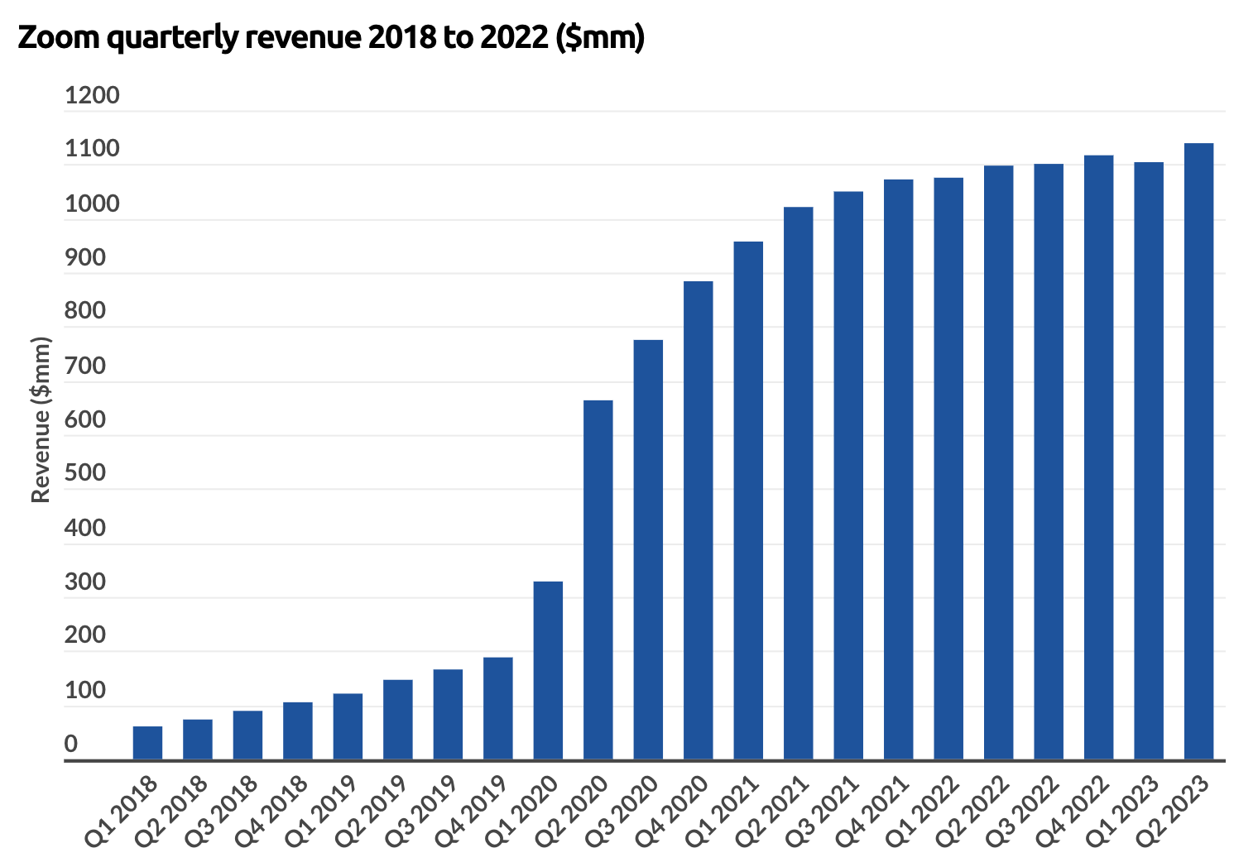Click the 'Q3 2018' x-axis label
This screenshot has width=1258, height=867.
click(222, 812)
